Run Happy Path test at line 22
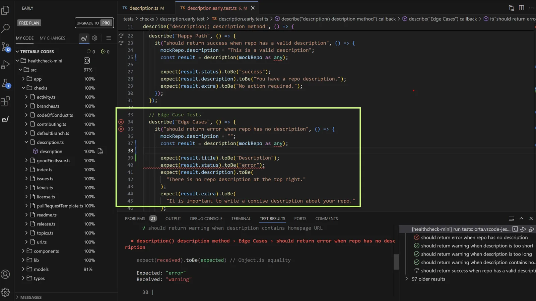The height and width of the screenshot is (301, 536). [x=121, y=35]
